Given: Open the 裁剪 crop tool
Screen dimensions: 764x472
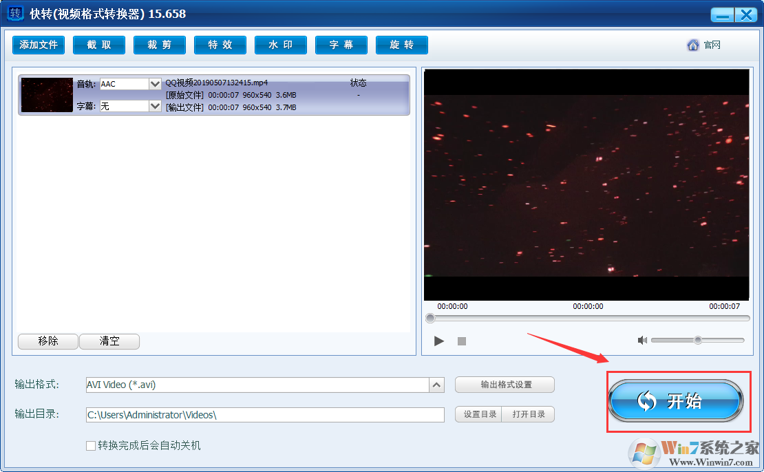Looking at the screenshot, I should click(159, 45).
